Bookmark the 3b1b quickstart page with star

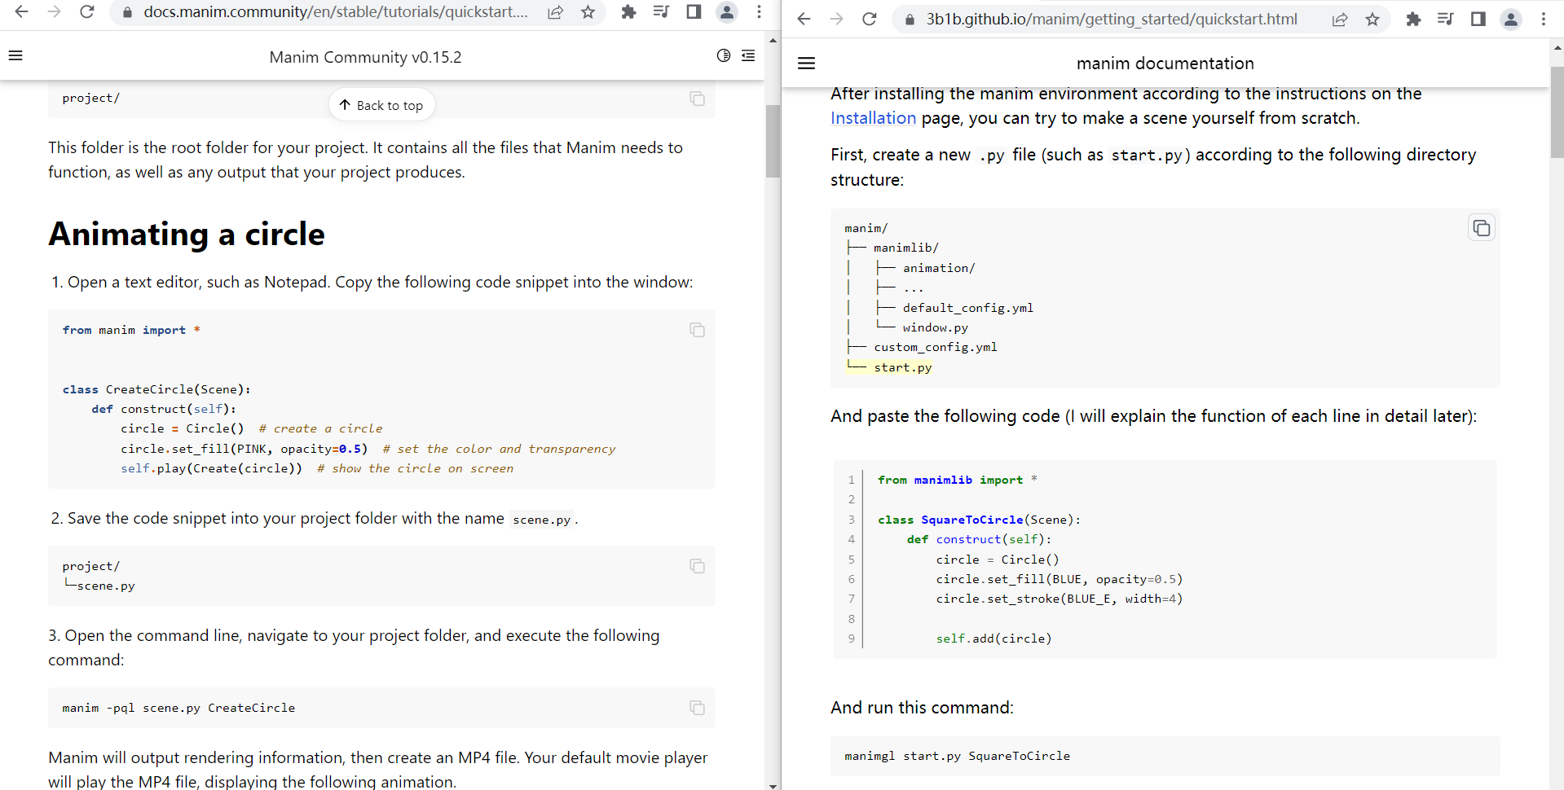coord(1372,19)
